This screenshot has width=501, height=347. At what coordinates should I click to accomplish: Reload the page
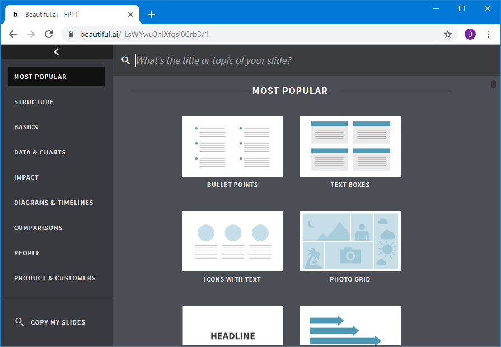click(x=49, y=34)
